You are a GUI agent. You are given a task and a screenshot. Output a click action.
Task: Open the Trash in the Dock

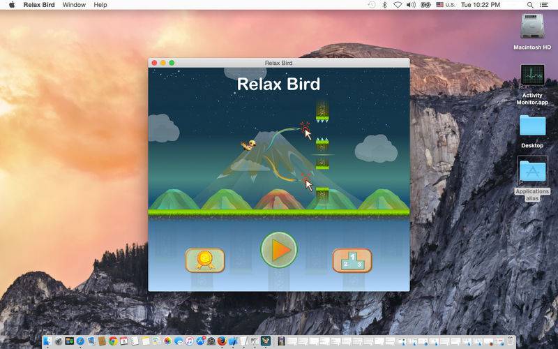coord(511,341)
